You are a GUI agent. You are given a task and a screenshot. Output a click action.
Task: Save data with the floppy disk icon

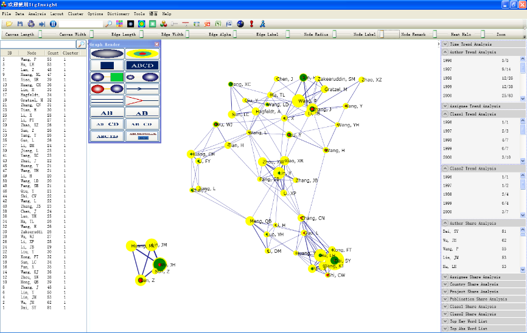(x=20, y=24)
